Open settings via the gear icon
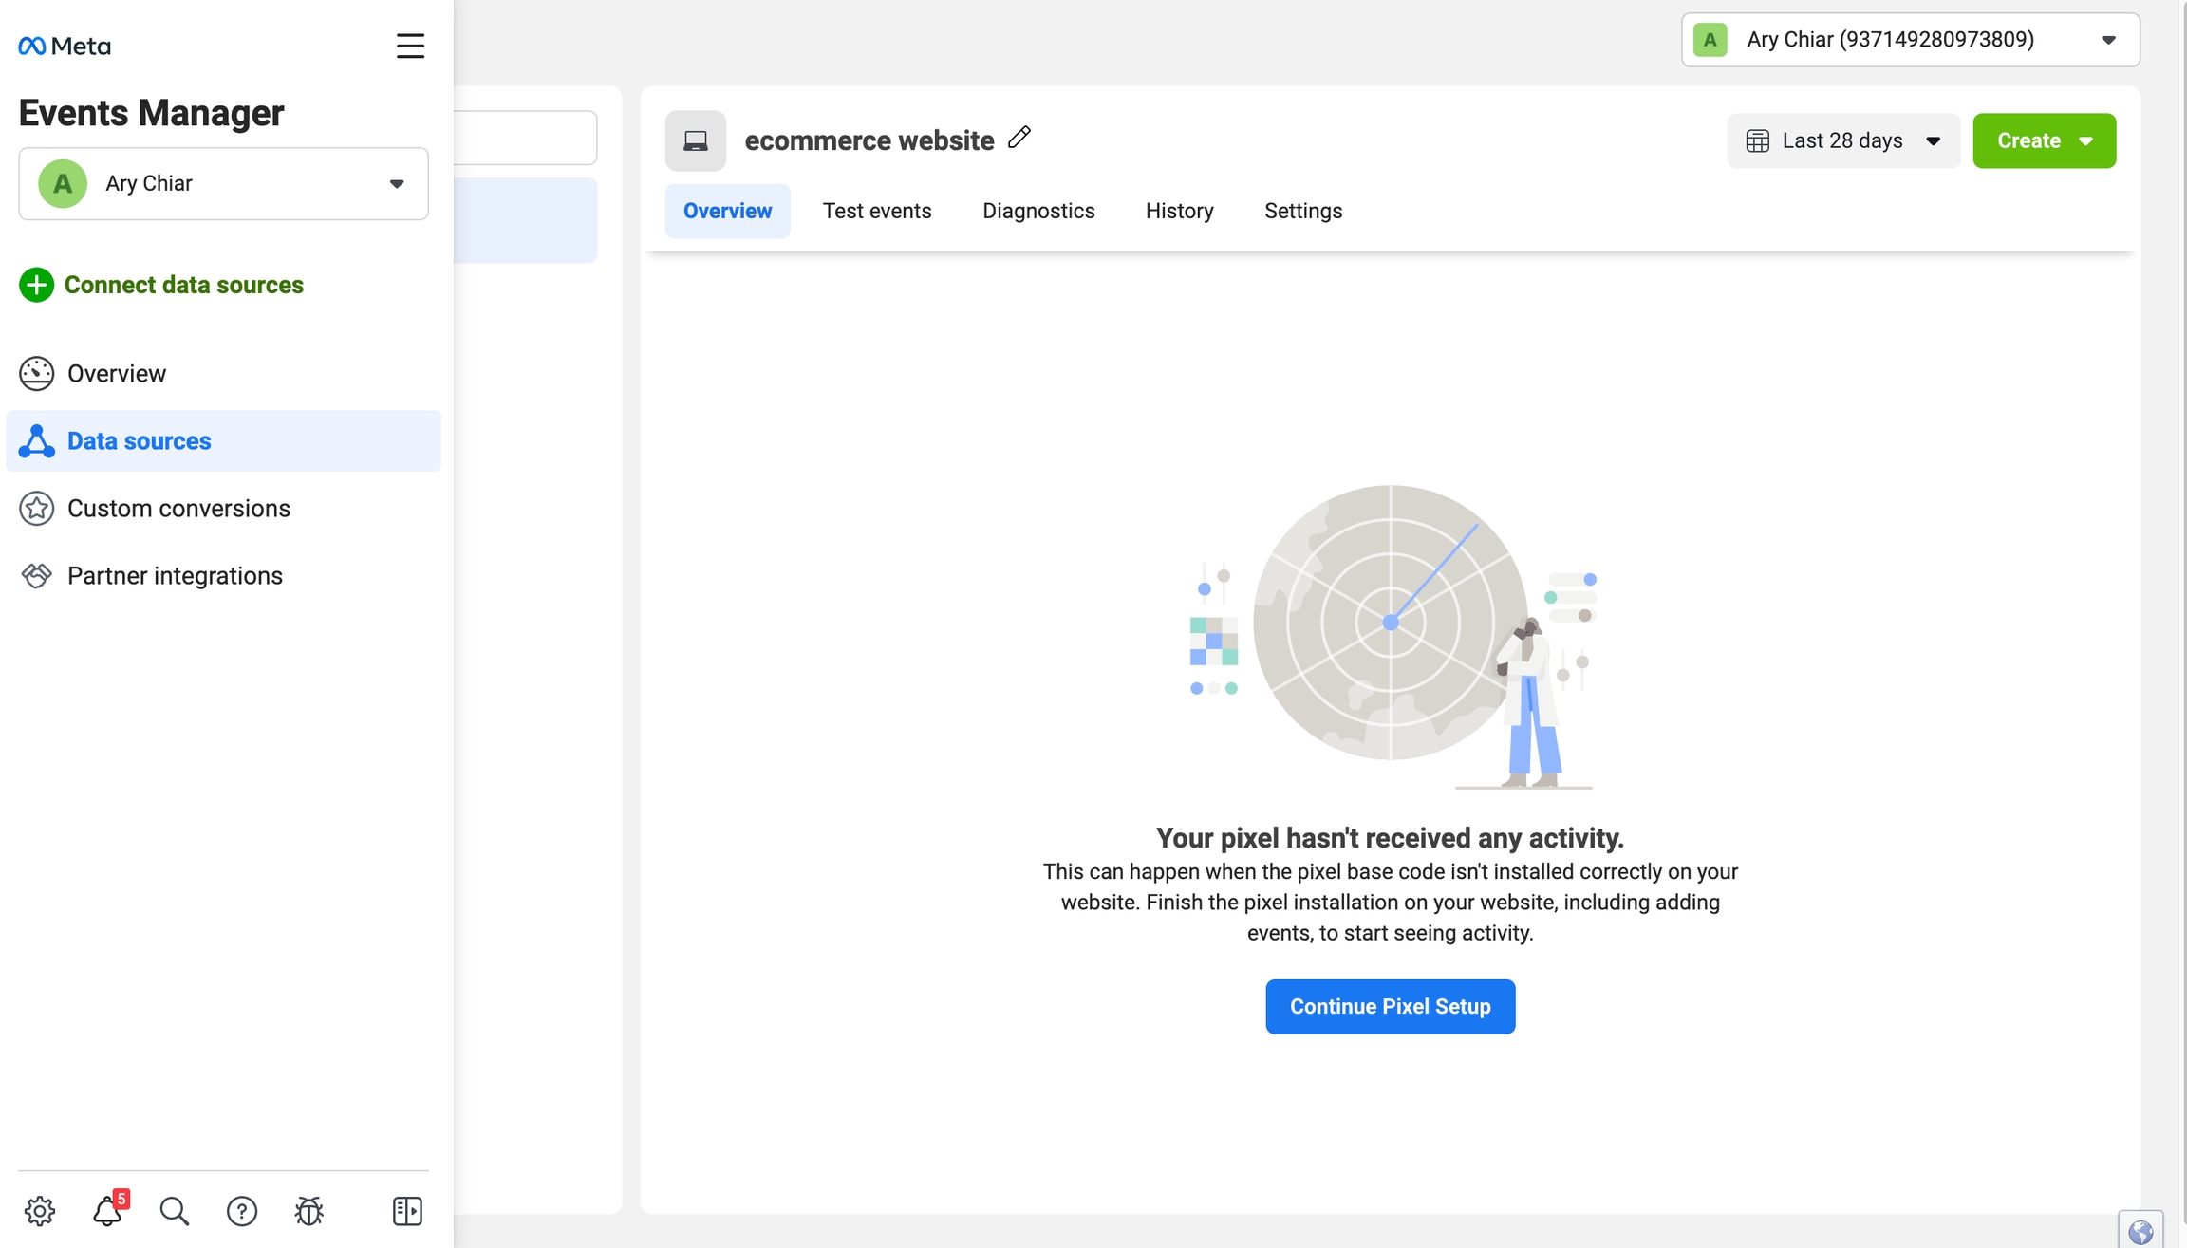The image size is (2187, 1248). 40,1211
